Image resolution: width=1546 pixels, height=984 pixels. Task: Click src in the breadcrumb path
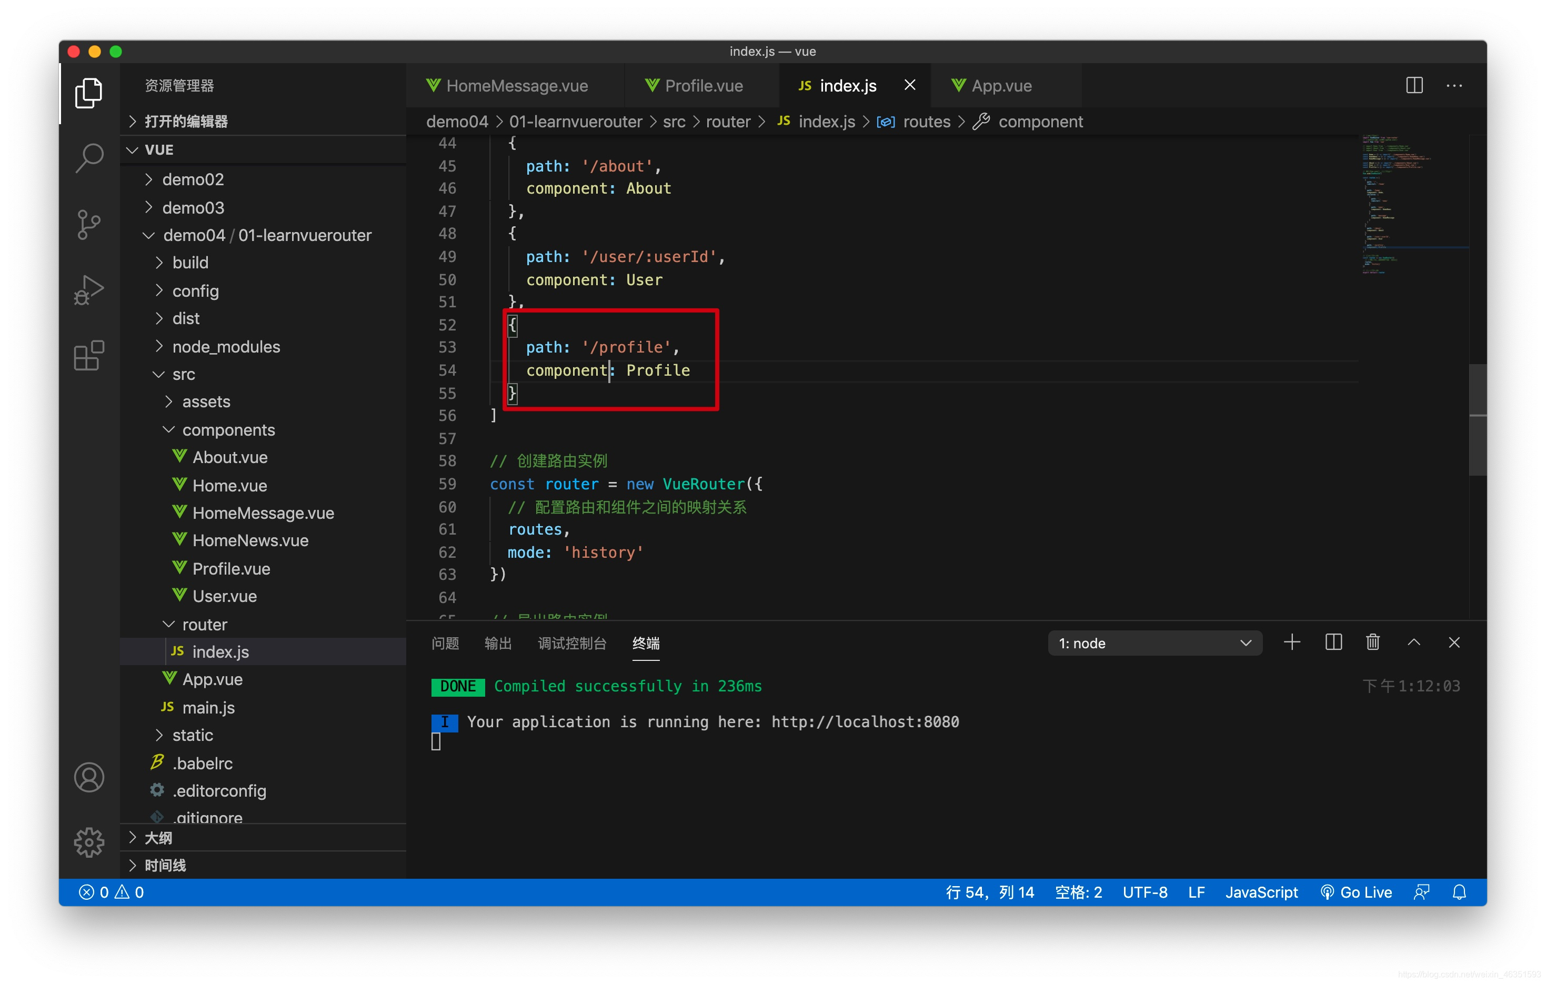[x=674, y=122]
